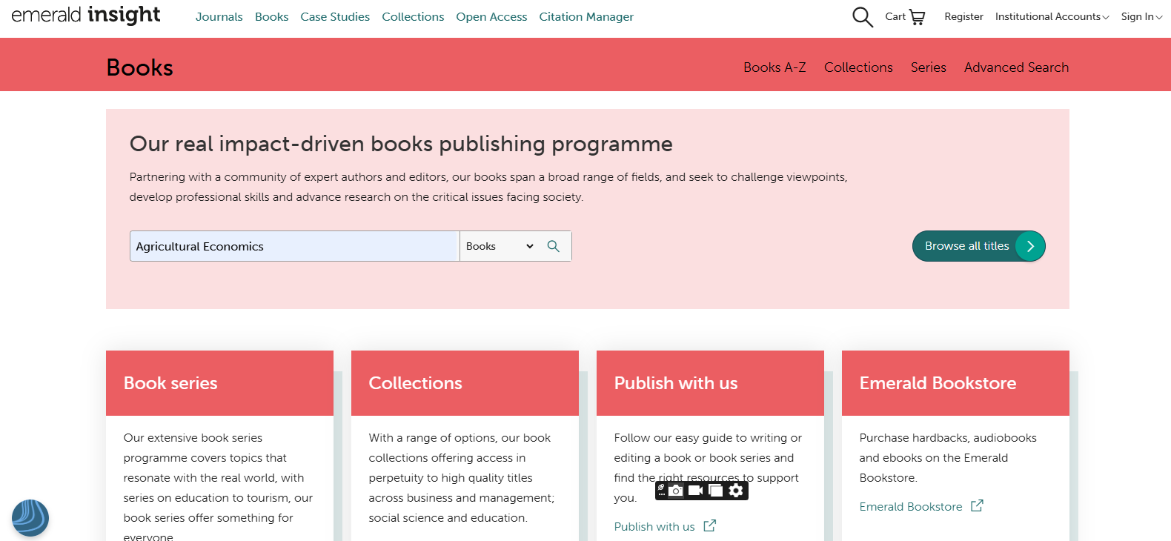Expand the Books search scope dropdown

(500, 246)
